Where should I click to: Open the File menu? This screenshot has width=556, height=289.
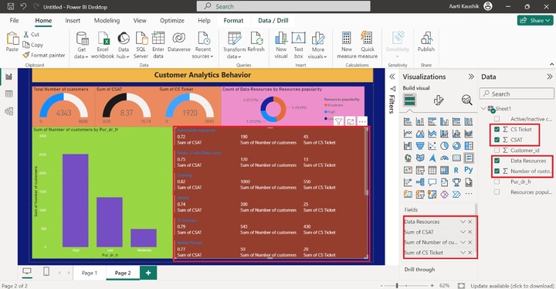pos(14,21)
